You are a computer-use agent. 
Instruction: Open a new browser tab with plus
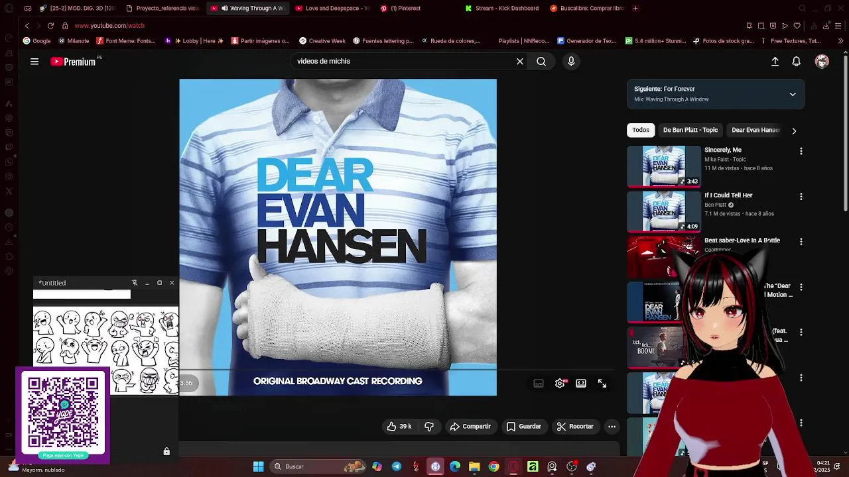(635, 9)
